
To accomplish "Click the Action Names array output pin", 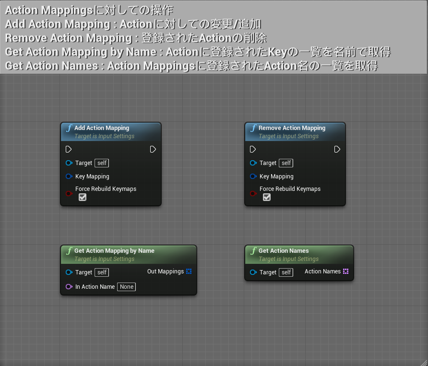I will coord(346,272).
